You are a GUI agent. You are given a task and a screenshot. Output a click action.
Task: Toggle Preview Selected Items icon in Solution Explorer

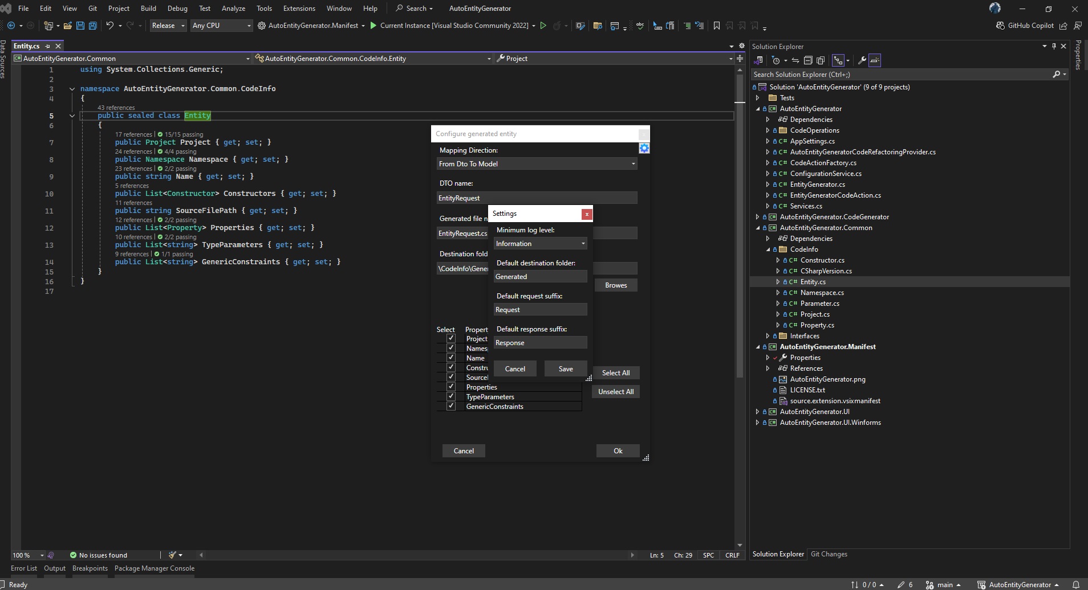point(875,60)
